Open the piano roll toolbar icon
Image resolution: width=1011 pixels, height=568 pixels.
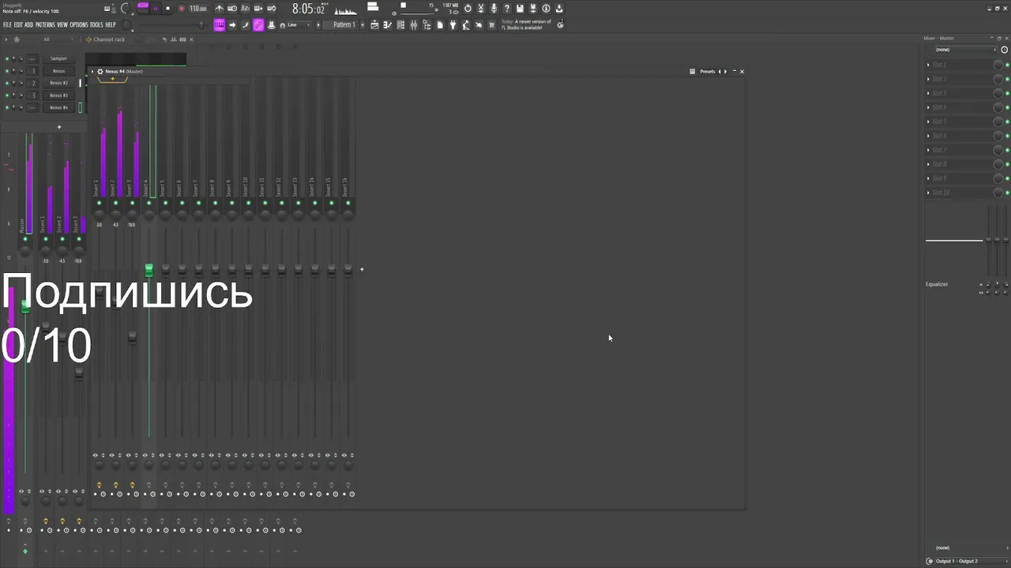tap(388, 24)
